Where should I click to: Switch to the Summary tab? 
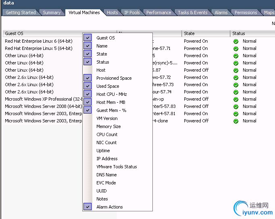click(x=52, y=12)
